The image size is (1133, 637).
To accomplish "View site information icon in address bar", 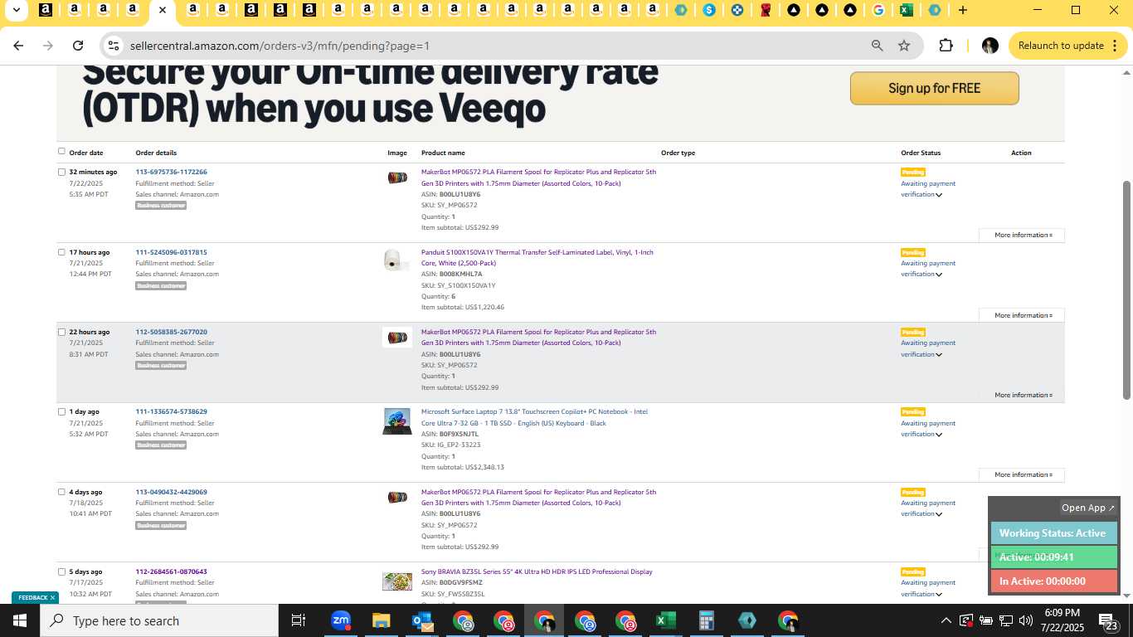I will (114, 46).
